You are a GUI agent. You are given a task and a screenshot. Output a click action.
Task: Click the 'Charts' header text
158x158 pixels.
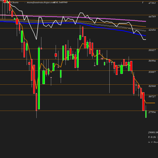15,2
